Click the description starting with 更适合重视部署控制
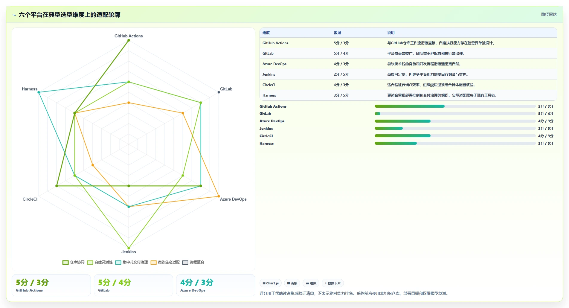This screenshot has height=308, width=569. (443, 95)
